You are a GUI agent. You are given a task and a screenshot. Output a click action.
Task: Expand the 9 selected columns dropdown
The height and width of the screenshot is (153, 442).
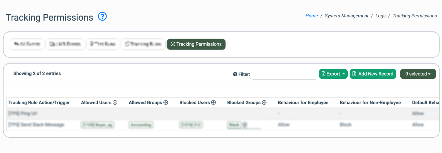pyautogui.click(x=418, y=74)
